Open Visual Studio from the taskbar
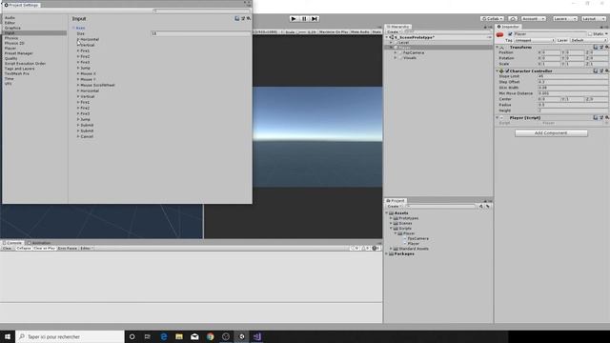610x343 pixels. tap(257, 336)
